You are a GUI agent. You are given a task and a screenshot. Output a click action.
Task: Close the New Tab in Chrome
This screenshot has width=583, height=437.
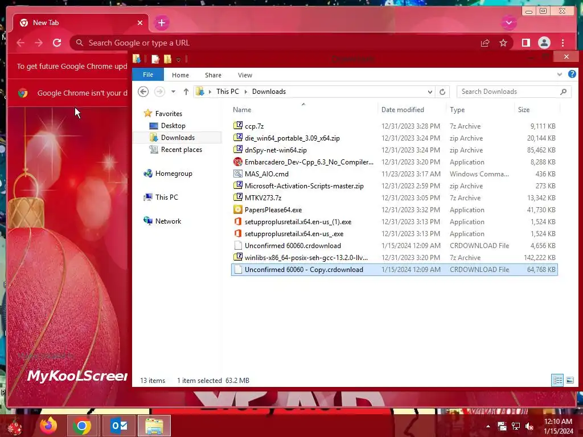point(140,23)
